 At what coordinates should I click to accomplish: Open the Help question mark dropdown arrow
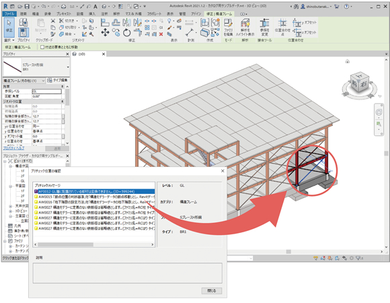pos(351,7)
